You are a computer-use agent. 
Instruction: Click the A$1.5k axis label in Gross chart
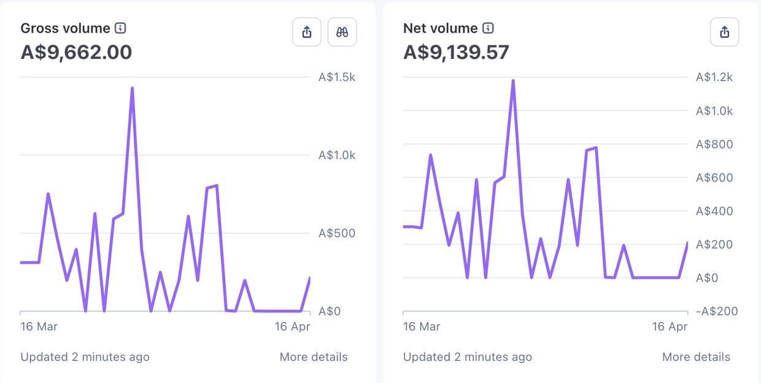click(337, 77)
